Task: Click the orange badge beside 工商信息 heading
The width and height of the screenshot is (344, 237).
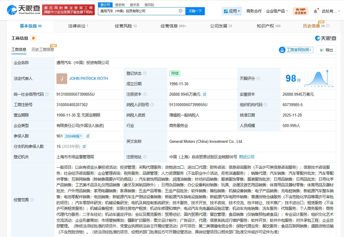Action: (x=33, y=38)
